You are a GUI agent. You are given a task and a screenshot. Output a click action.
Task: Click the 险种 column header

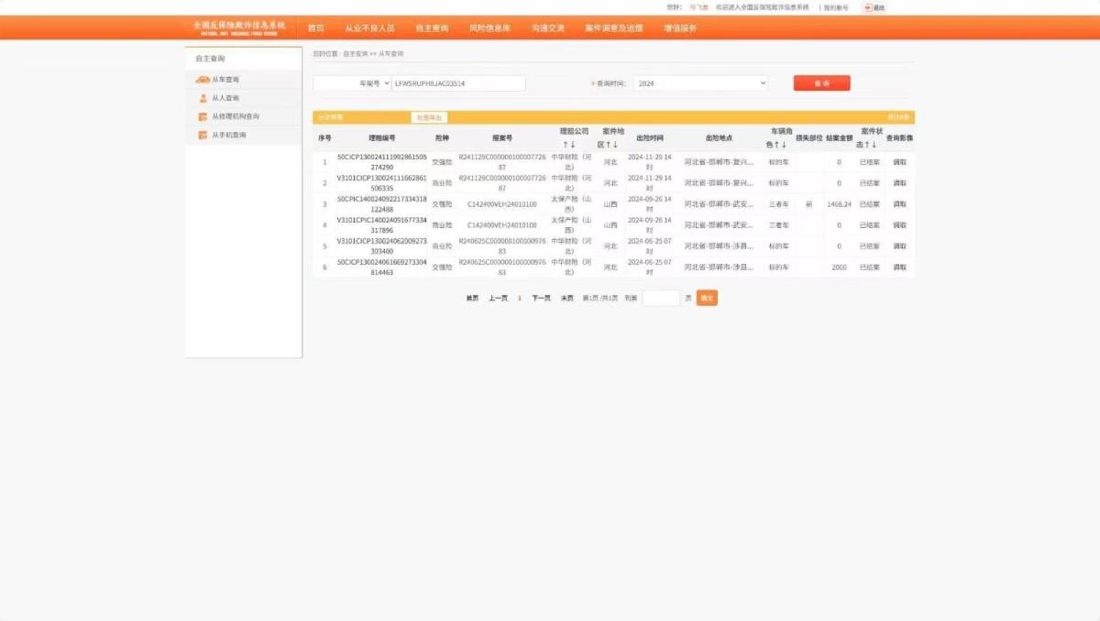coord(443,138)
